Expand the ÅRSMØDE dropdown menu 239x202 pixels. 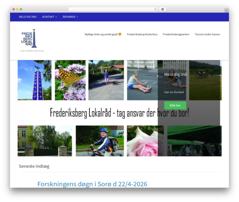coord(70,17)
